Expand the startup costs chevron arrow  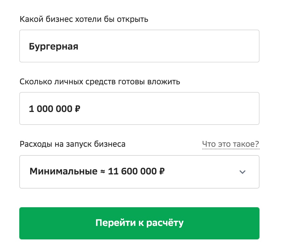click(x=242, y=172)
